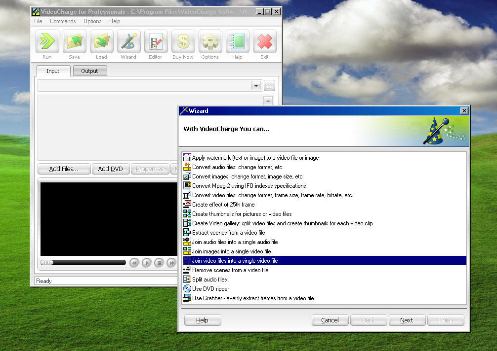Click the black video preview area
Screen dimensions: 497x351
109,219
